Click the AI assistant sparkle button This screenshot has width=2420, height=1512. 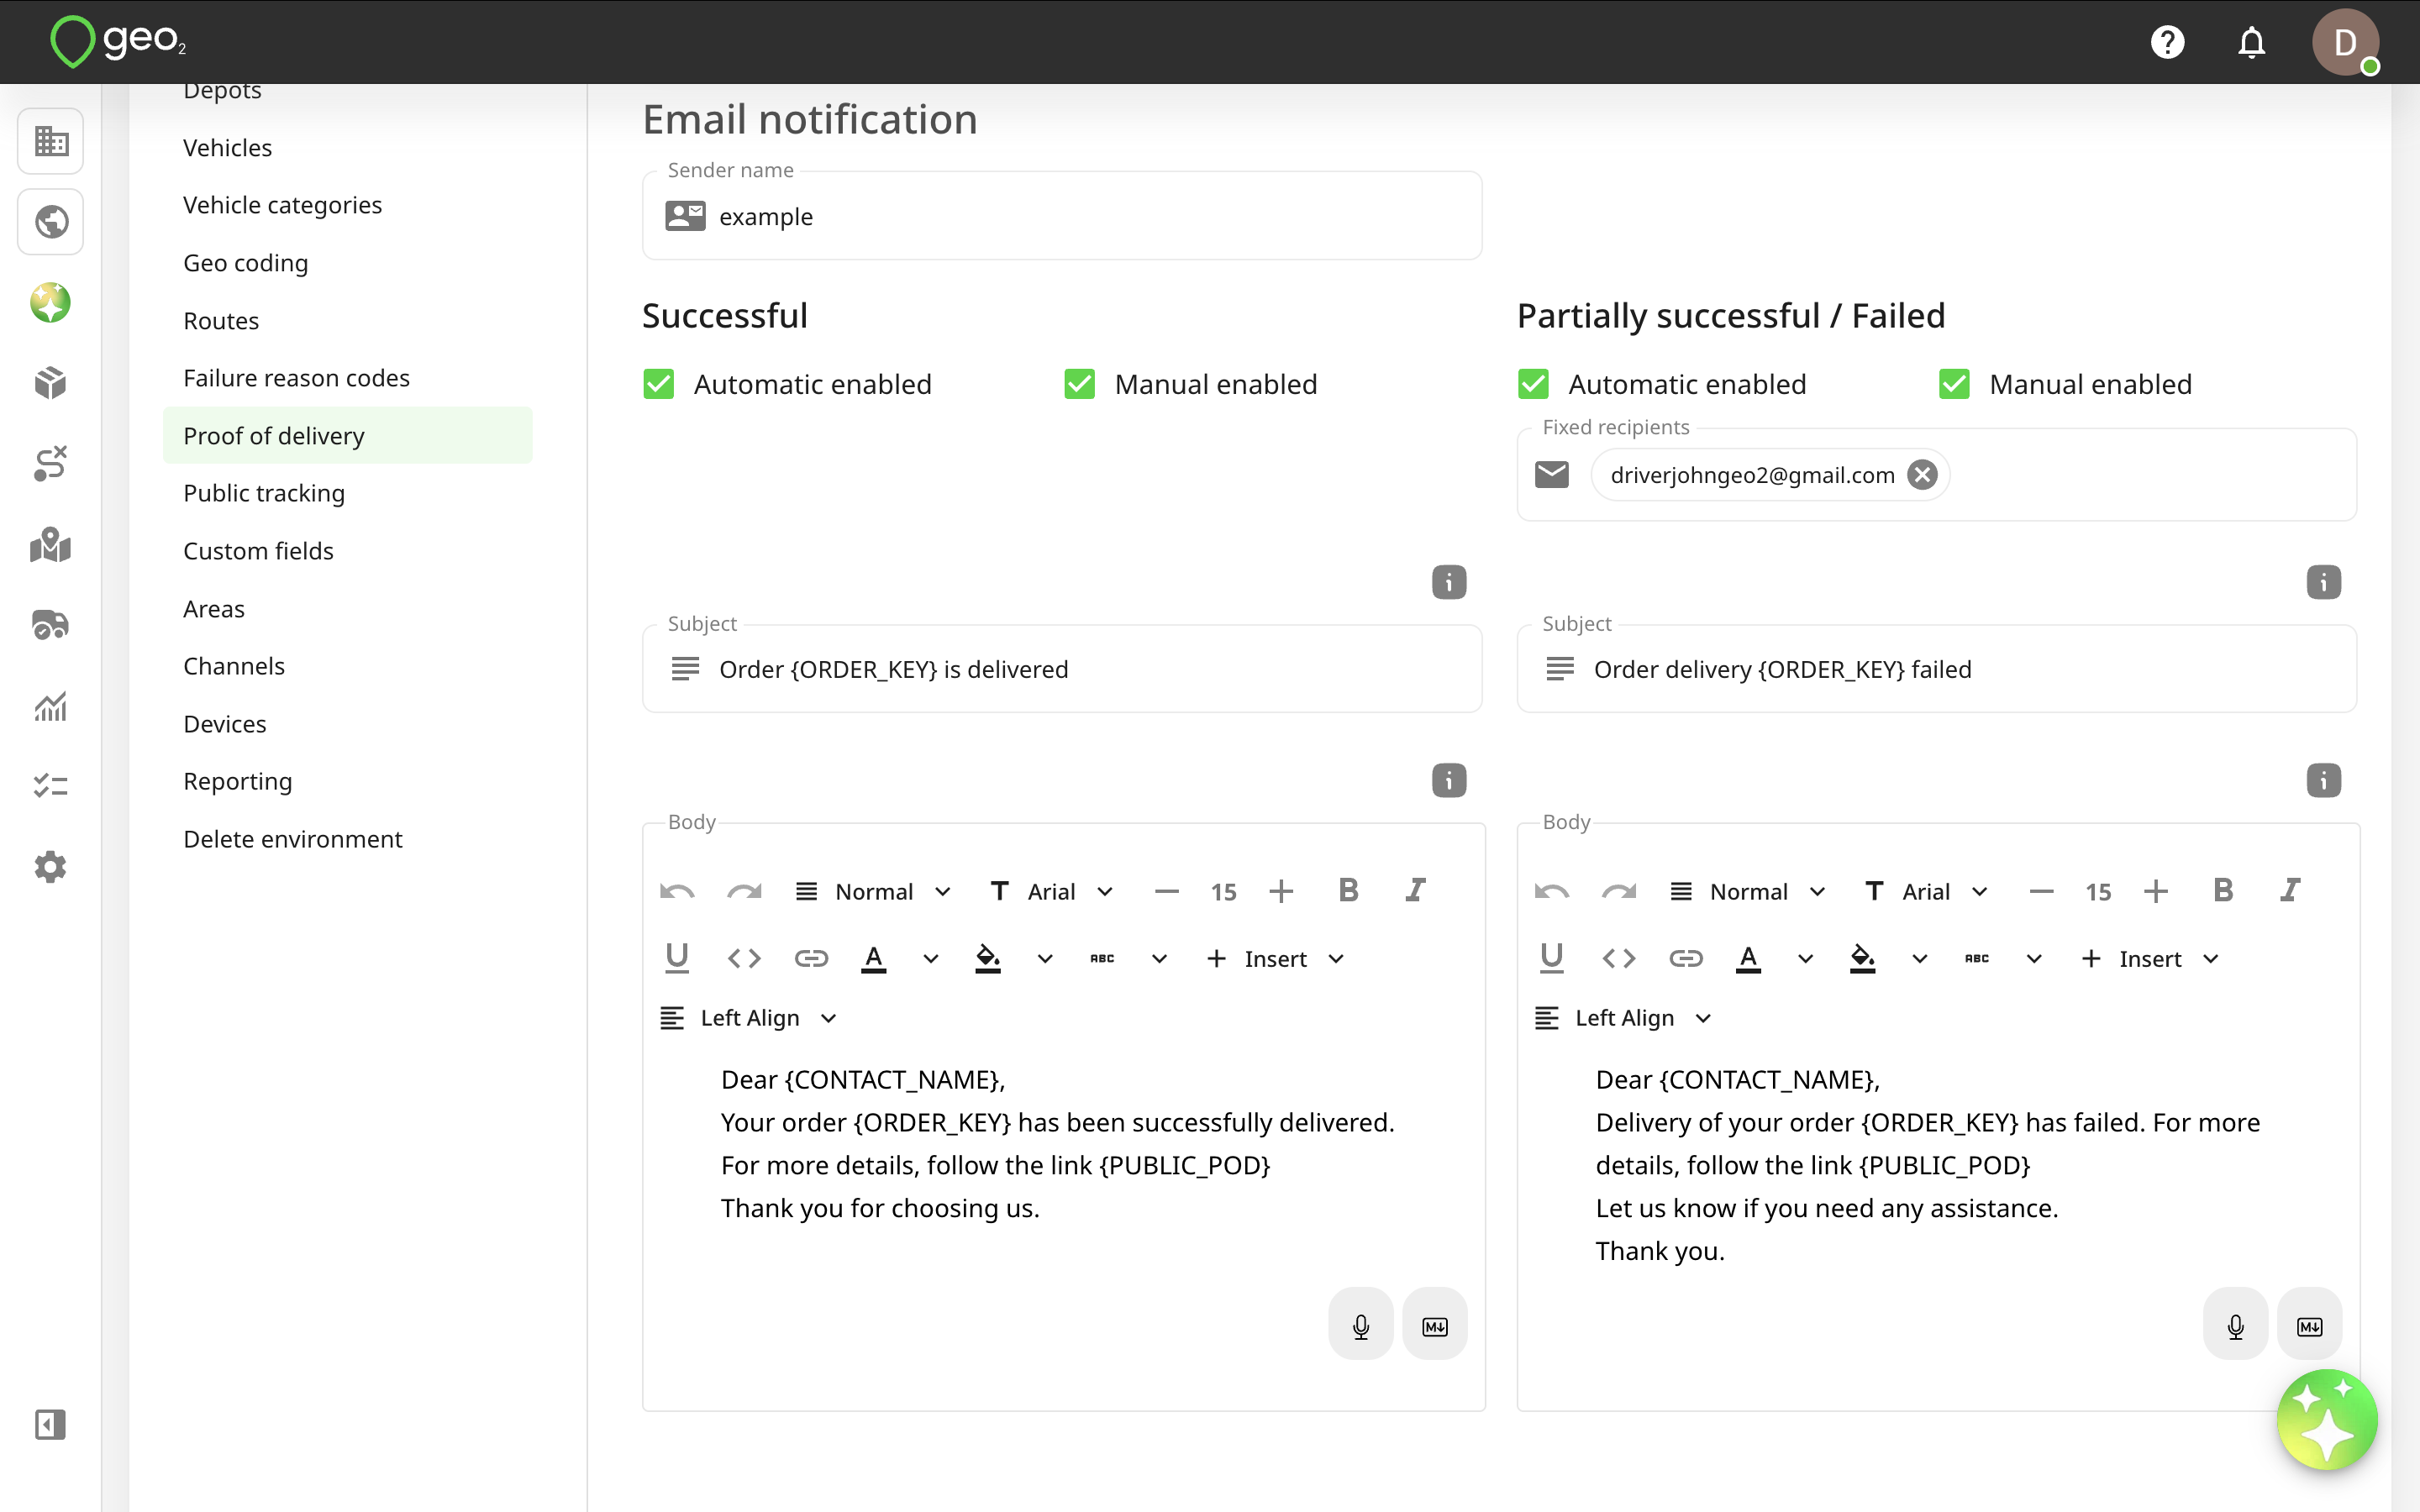coord(2327,1419)
